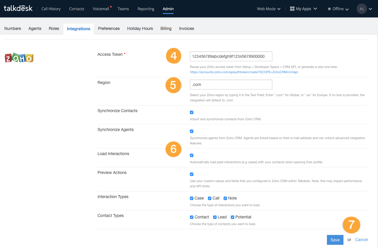Toggle Load Interactions checkbox

(192, 155)
